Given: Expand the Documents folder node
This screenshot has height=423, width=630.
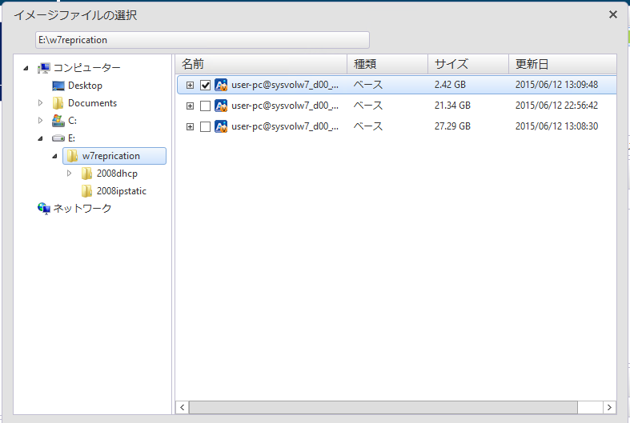Looking at the screenshot, I should pyautogui.click(x=41, y=103).
